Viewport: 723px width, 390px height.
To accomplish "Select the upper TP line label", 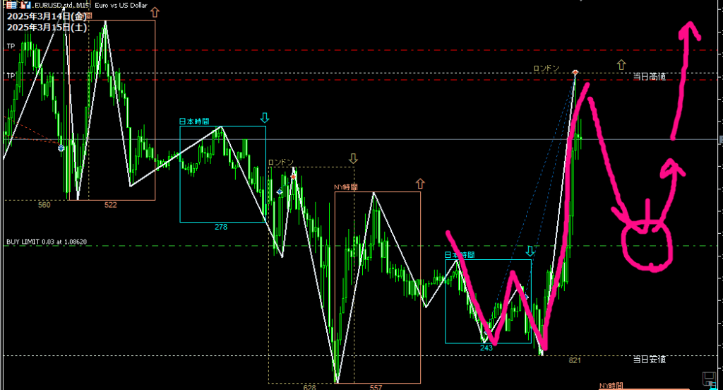I will tap(11, 46).
